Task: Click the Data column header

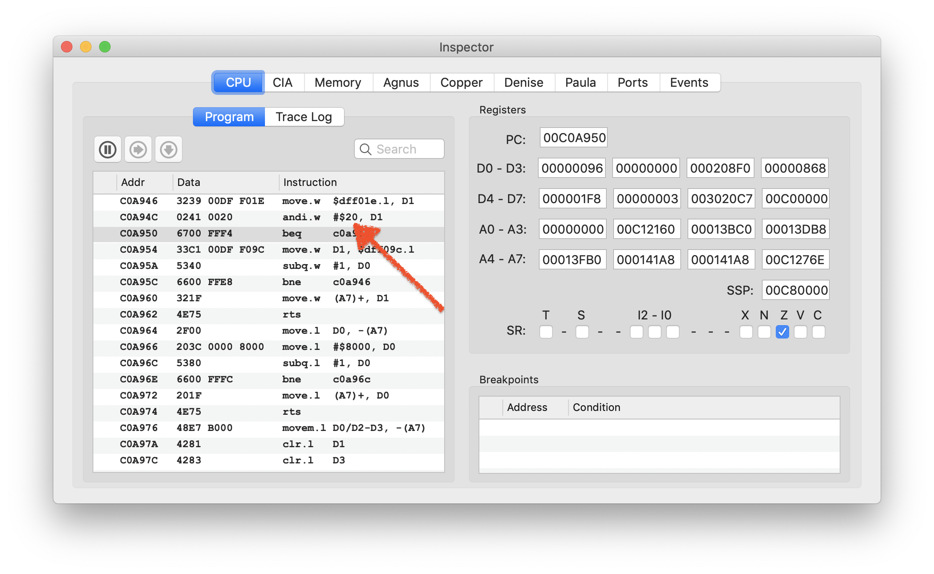Action: point(226,183)
